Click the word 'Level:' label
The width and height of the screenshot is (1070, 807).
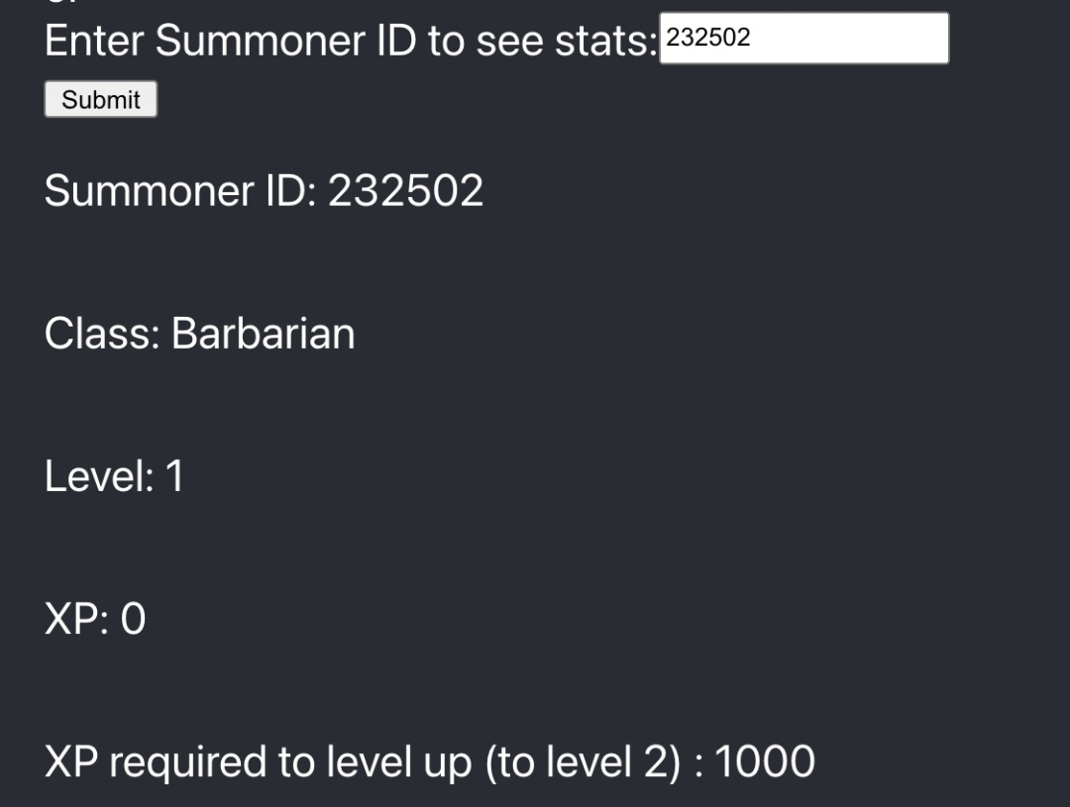point(100,476)
